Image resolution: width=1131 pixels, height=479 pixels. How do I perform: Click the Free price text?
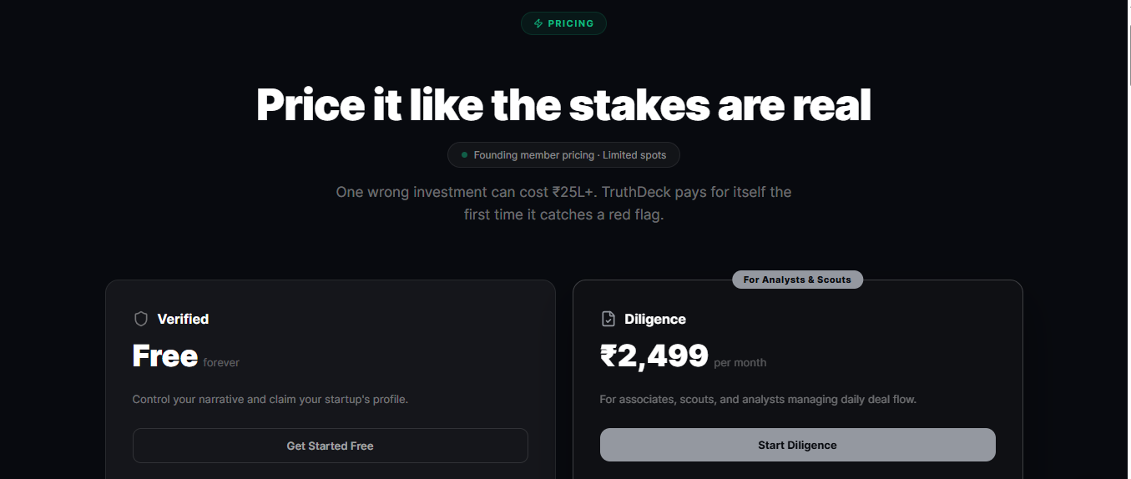tap(165, 356)
